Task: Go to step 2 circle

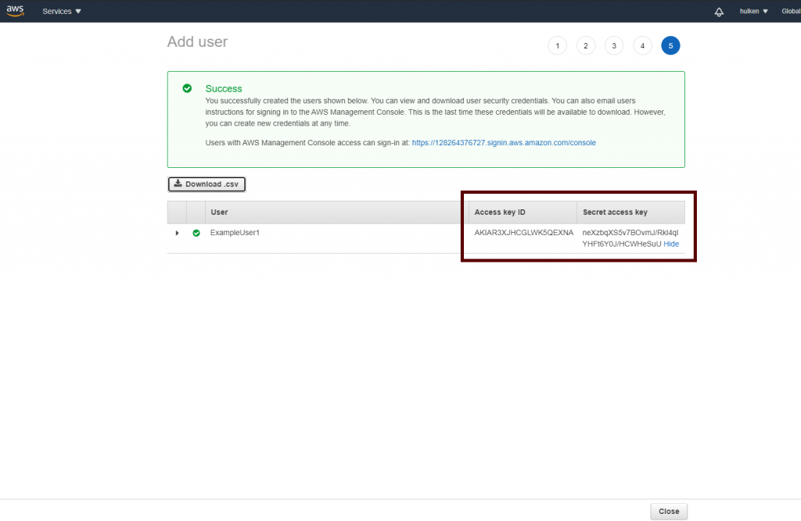Action: point(585,46)
